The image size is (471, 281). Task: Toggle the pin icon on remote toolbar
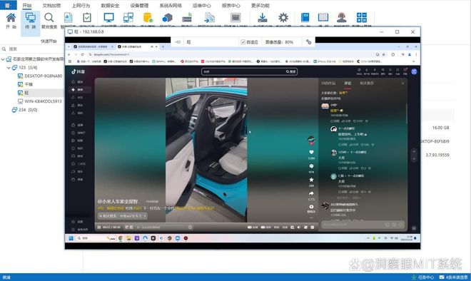tap(178, 42)
